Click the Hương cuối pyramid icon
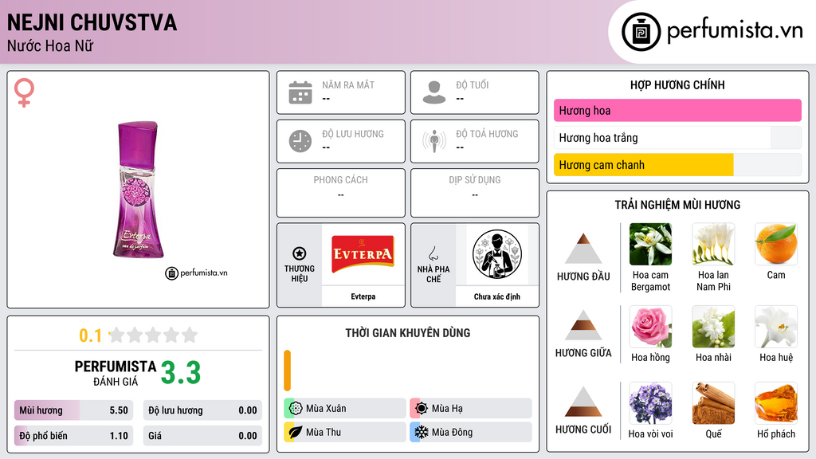Screen dimensions: 816x459 tap(583, 402)
